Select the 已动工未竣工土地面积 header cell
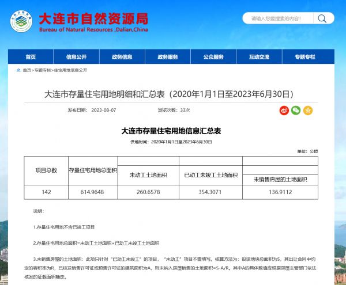346x285 pixels. 210,175
